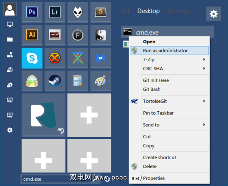228x186 pixels.
Task: Expand the TortoiseGit submenu
Action: coord(170,101)
